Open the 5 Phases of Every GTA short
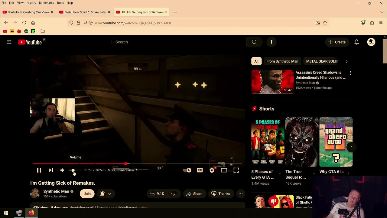The image size is (387, 218). click(268, 142)
